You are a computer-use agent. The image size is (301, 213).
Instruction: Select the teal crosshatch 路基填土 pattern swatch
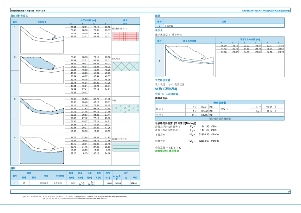point(125,67)
